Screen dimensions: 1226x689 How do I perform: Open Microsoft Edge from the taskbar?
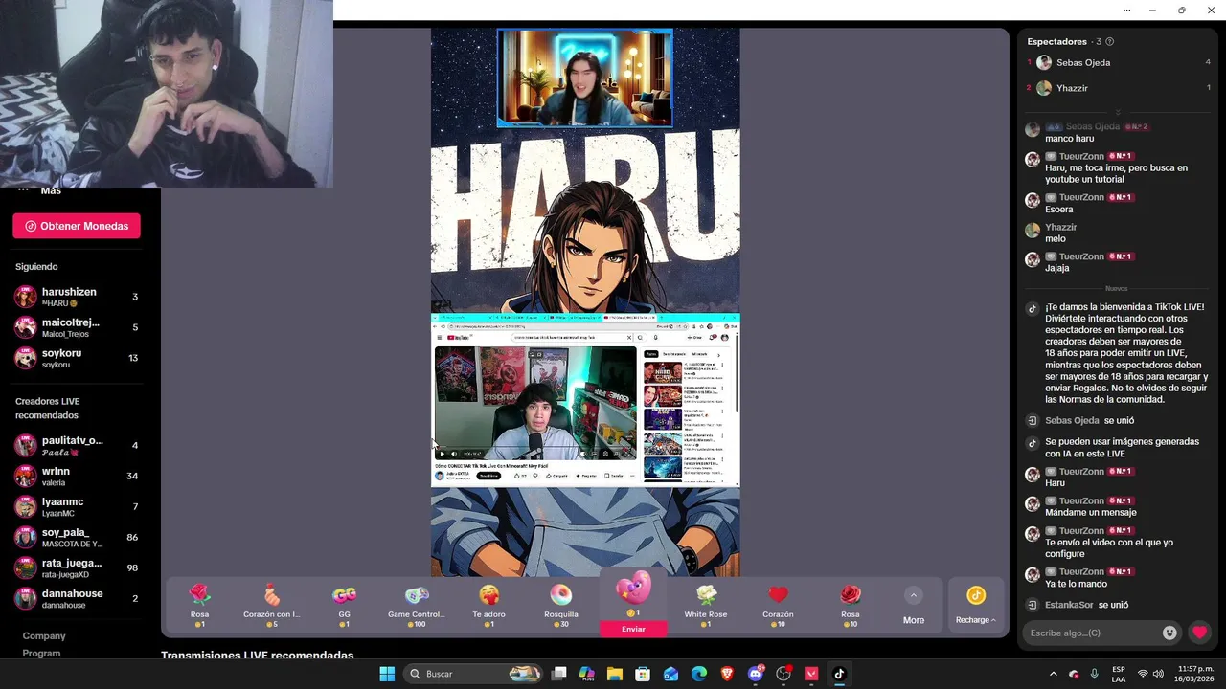[699, 674]
